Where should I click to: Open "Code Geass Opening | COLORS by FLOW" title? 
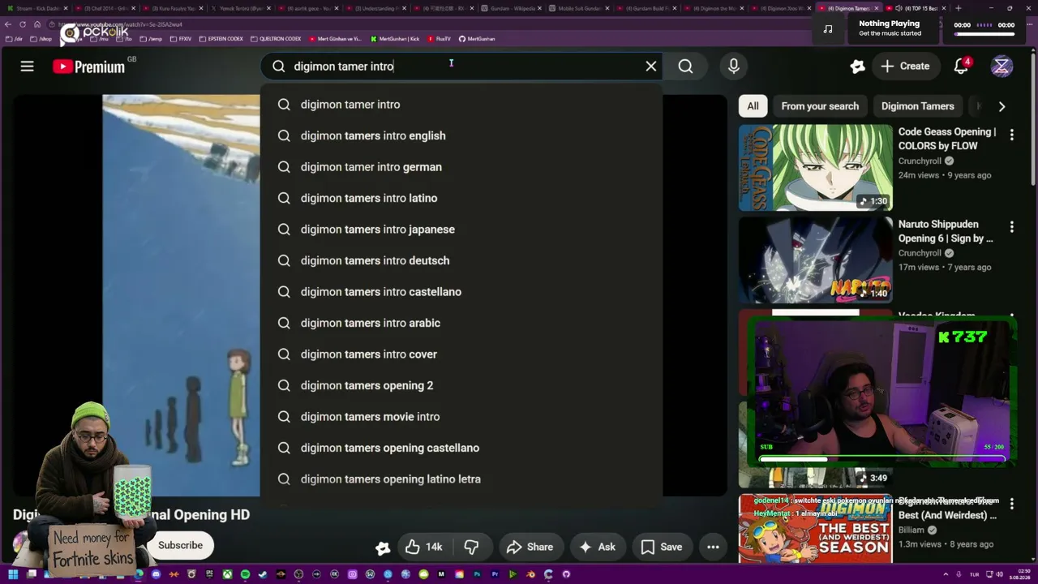tap(947, 139)
